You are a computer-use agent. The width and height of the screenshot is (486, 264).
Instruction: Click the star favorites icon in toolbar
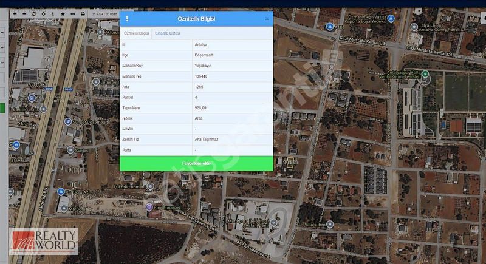tap(62, 13)
